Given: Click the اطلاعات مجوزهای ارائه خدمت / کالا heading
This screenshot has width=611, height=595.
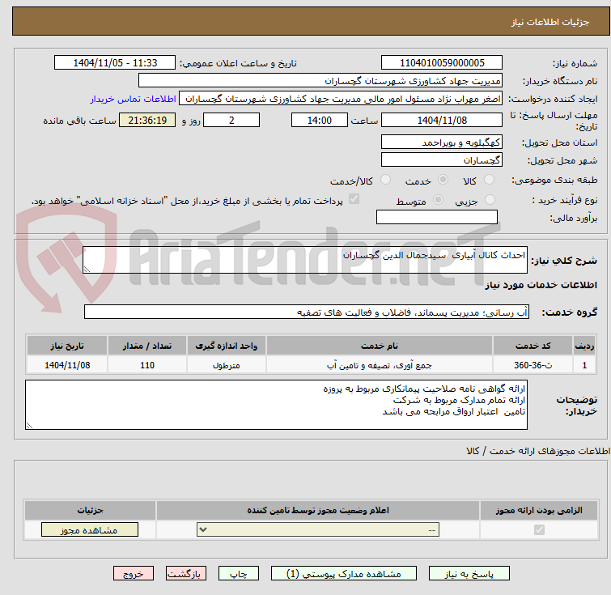Looking at the screenshot, I should tap(538, 451).
